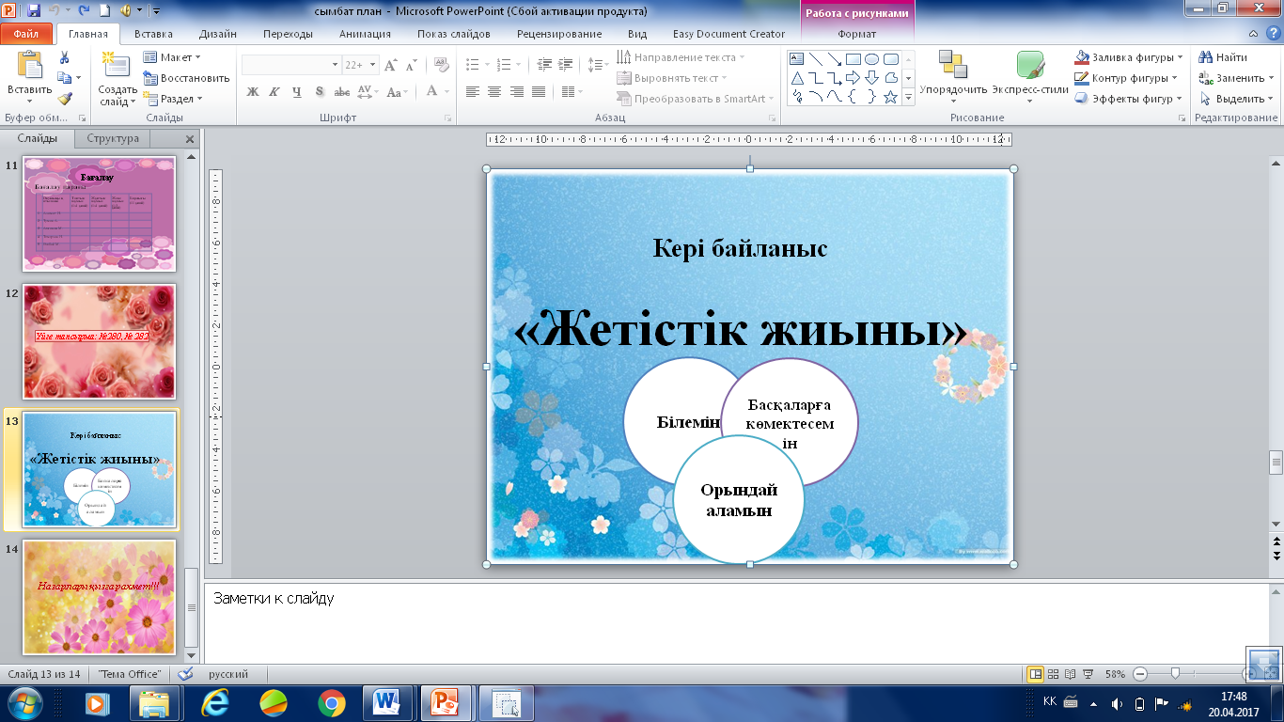The width and height of the screenshot is (1284, 722).
Task: Select slide 12 thumbnail with roses
Action: tap(99, 342)
